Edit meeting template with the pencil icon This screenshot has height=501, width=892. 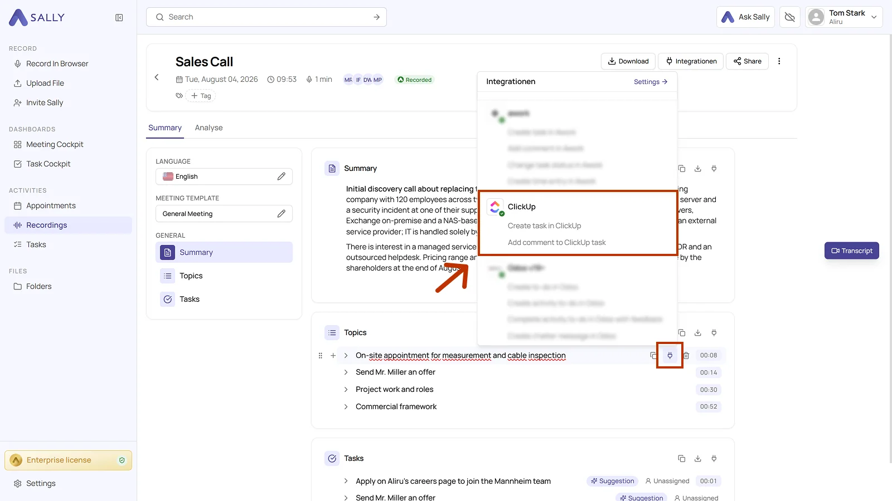coord(282,214)
